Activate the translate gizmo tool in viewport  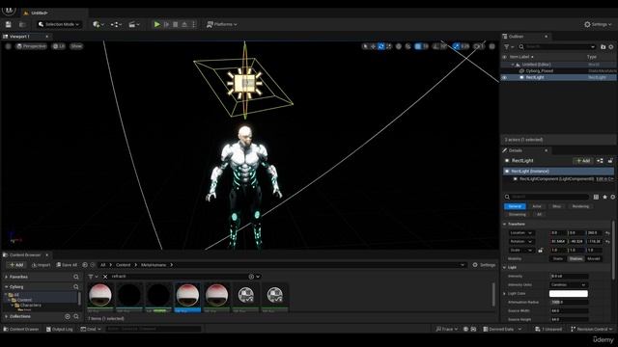[x=374, y=46]
